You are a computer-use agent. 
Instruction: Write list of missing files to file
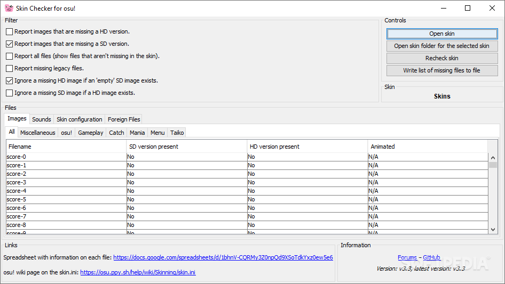(x=442, y=70)
